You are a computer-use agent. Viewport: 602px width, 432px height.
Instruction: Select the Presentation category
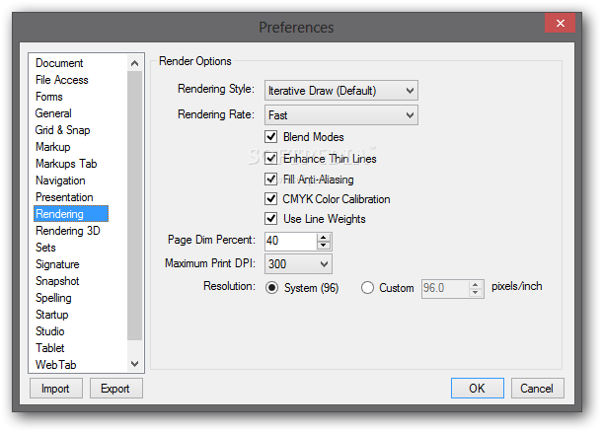(x=64, y=197)
